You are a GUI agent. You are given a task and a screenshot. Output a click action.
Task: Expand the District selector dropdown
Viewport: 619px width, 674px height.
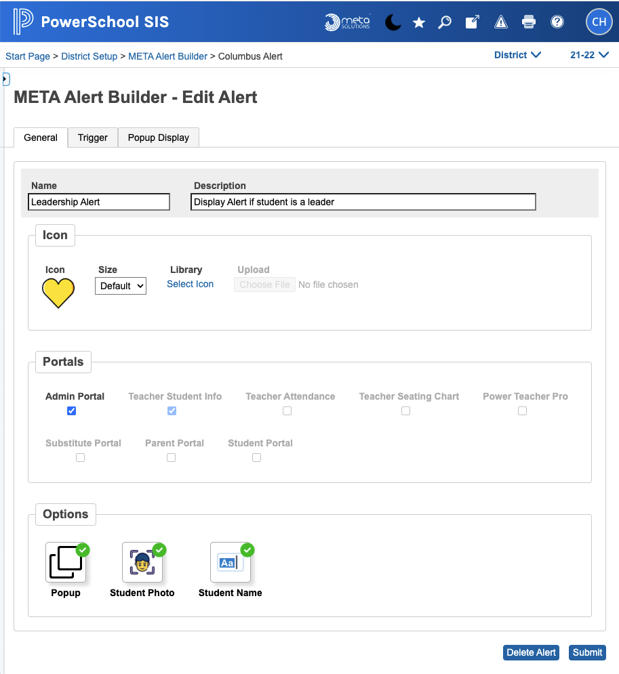coord(518,56)
